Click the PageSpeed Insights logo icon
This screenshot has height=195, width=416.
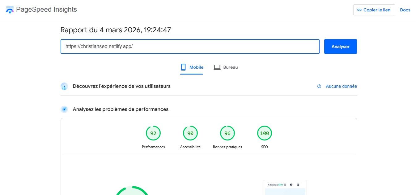(x=10, y=10)
